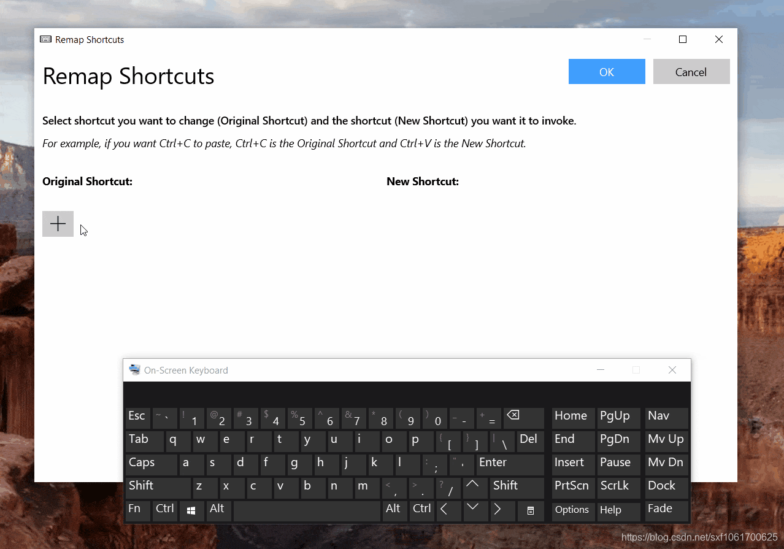
Task: Click the Windows logo key on On-Screen Keyboard
Action: 191,510
